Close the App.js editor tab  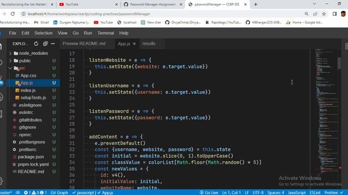[134, 44]
